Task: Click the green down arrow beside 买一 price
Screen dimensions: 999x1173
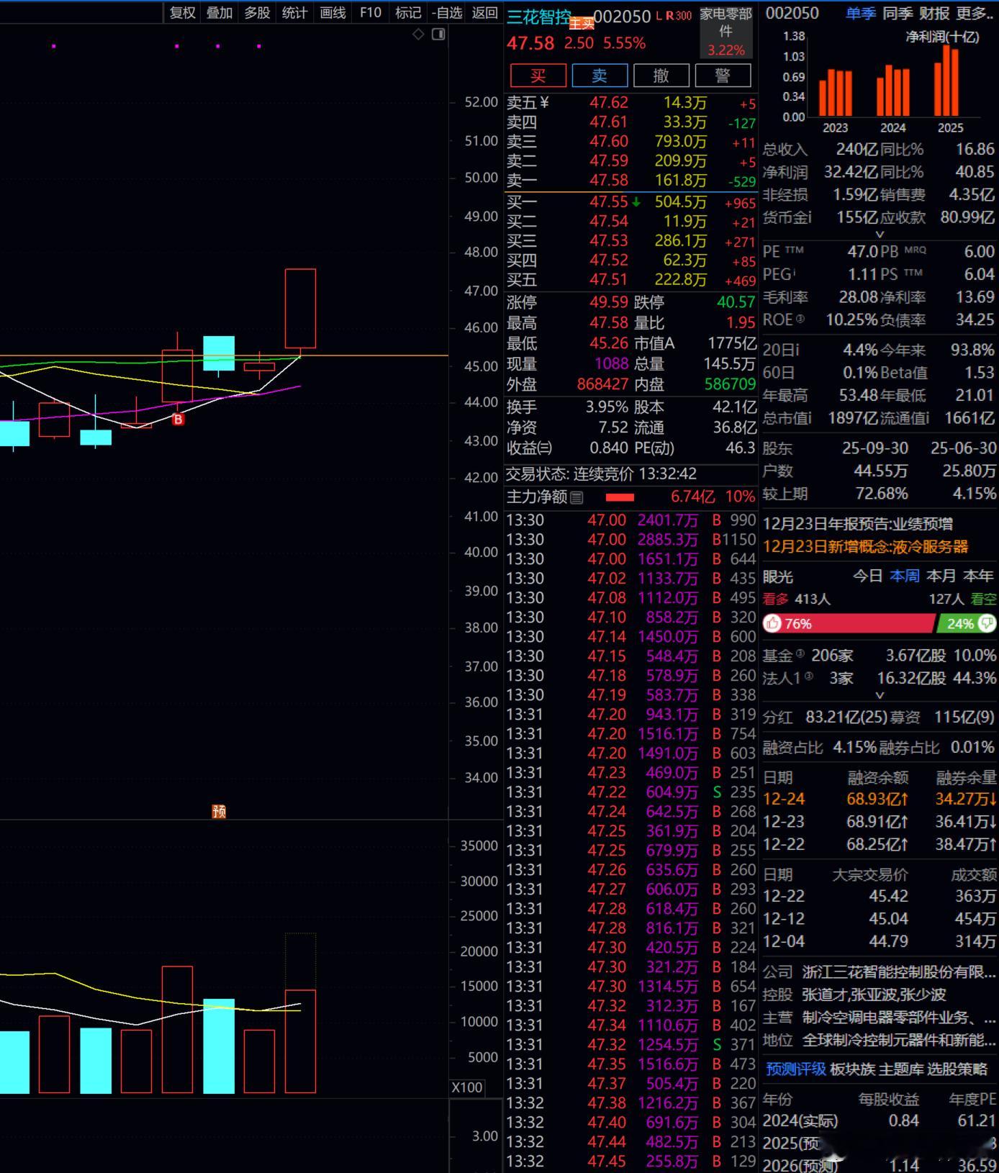Action: click(636, 202)
